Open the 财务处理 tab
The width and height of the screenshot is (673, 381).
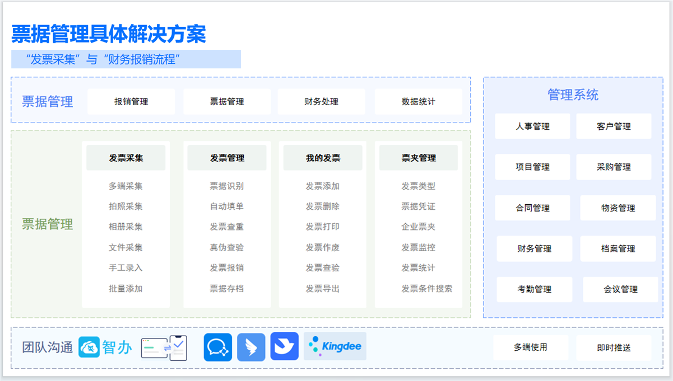[322, 102]
